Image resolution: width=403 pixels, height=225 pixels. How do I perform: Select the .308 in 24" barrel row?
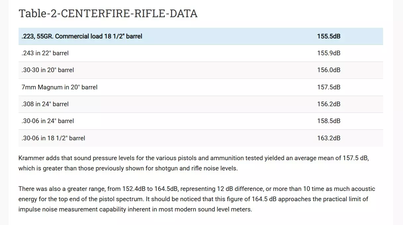pyautogui.click(x=201, y=104)
